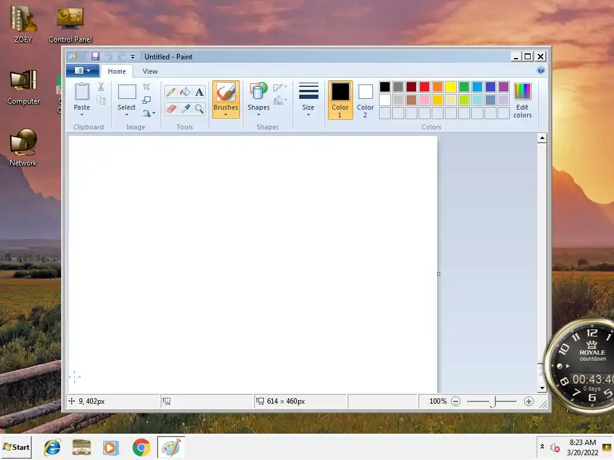Select the Fill with color bucket tool
The height and width of the screenshot is (460, 614).
tap(185, 92)
